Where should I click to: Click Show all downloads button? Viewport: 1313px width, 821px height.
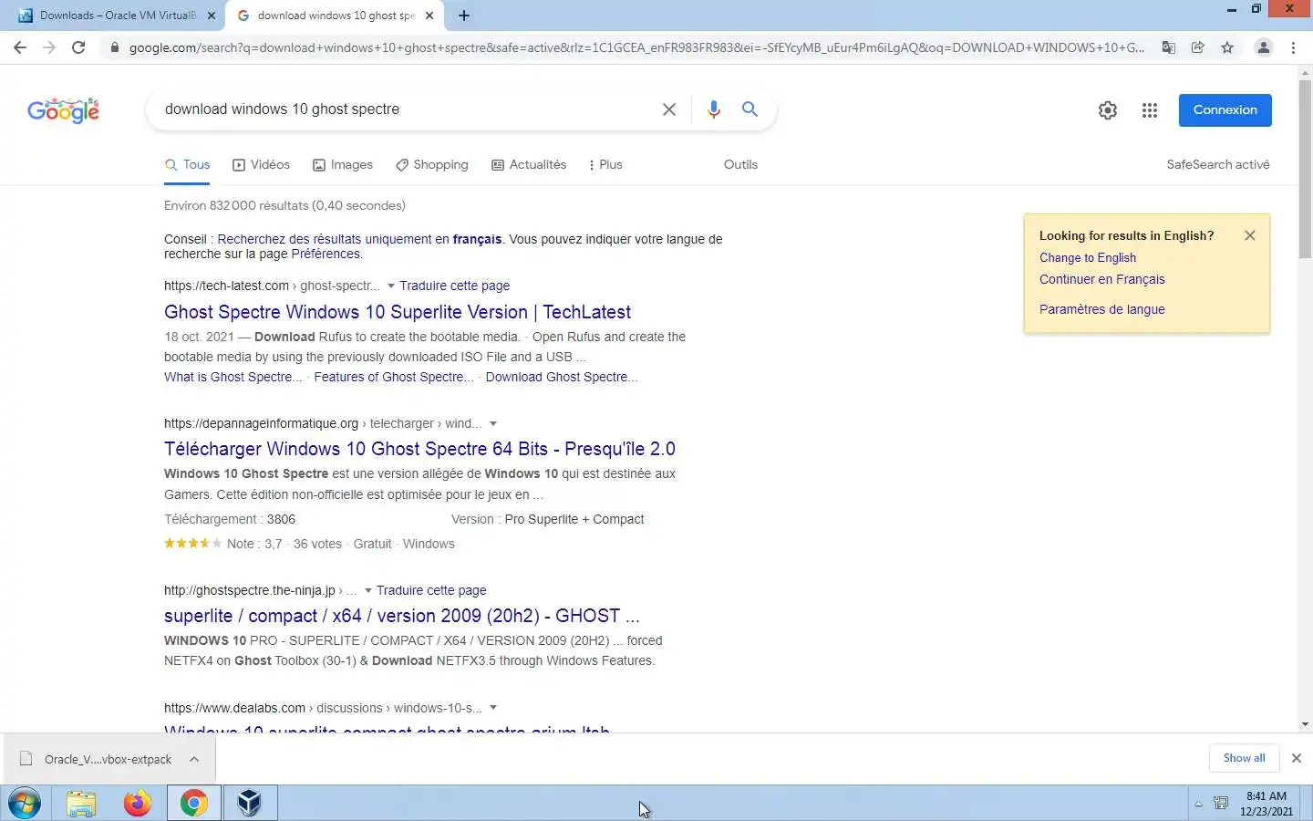pyautogui.click(x=1244, y=758)
